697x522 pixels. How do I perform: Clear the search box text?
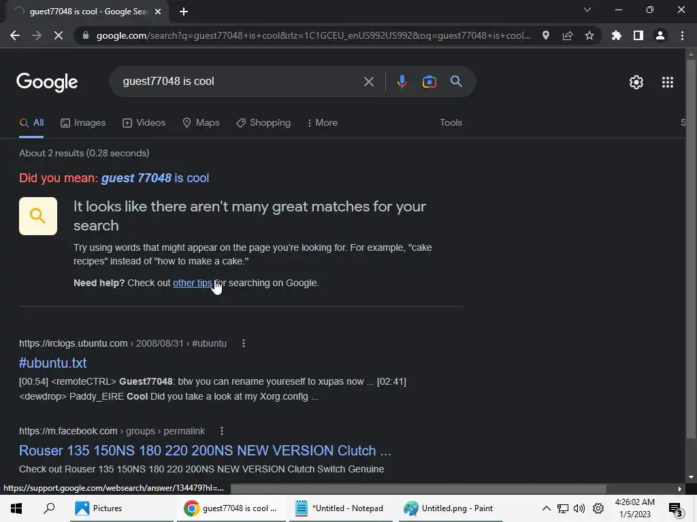[x=368, y=82]
